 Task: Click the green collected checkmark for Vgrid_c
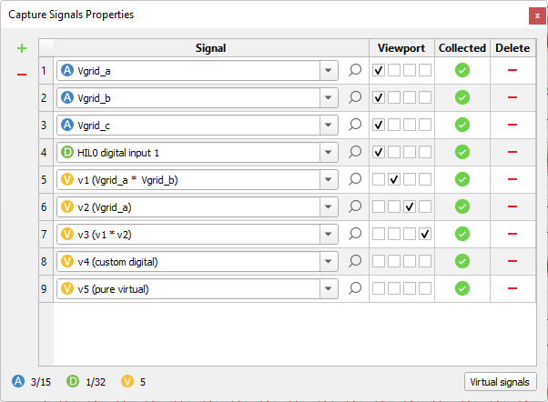(462, 125)
